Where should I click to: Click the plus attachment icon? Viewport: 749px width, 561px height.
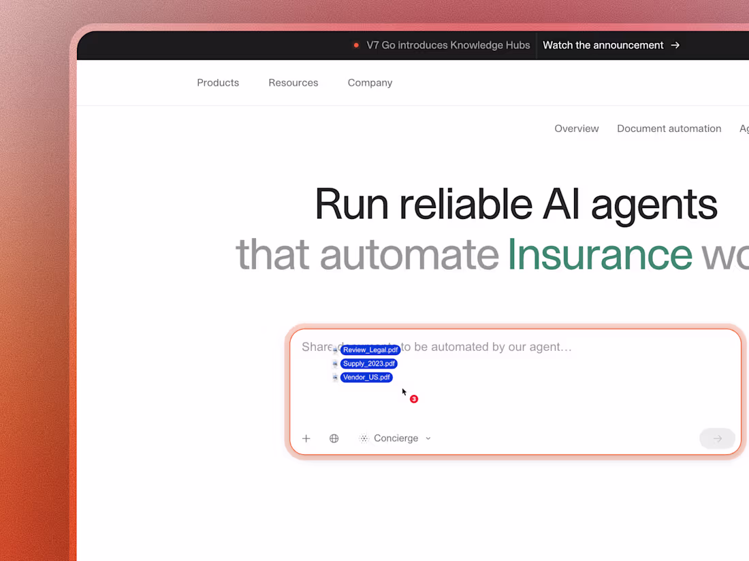[x=306, y=438]
